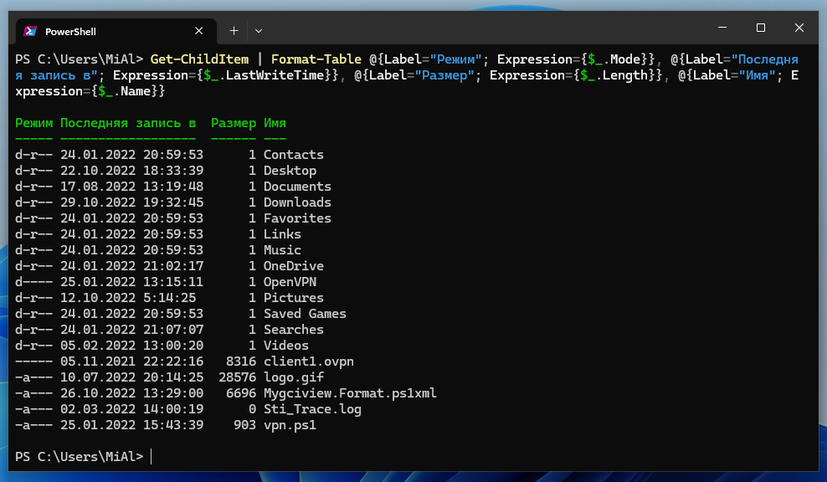Click the Mygciview.Format.ps1xml file name
Image resolution: width=827 pixels, height=482 pixels.
tap(350, 393)
